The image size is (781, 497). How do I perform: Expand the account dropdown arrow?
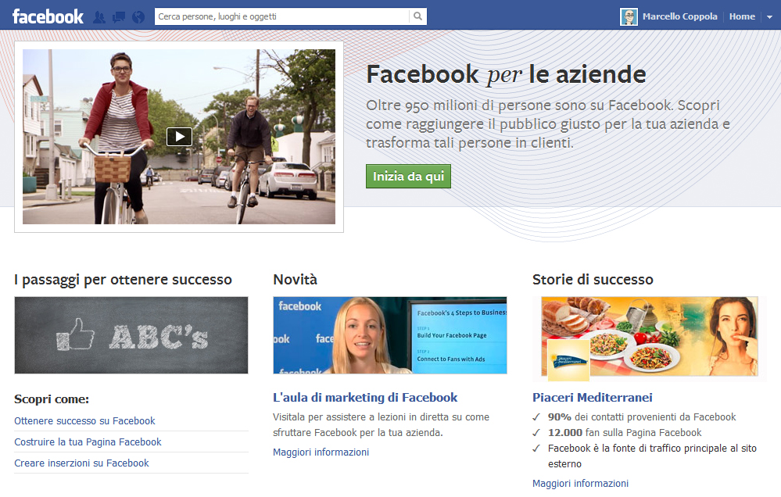[x=769, y=17]
